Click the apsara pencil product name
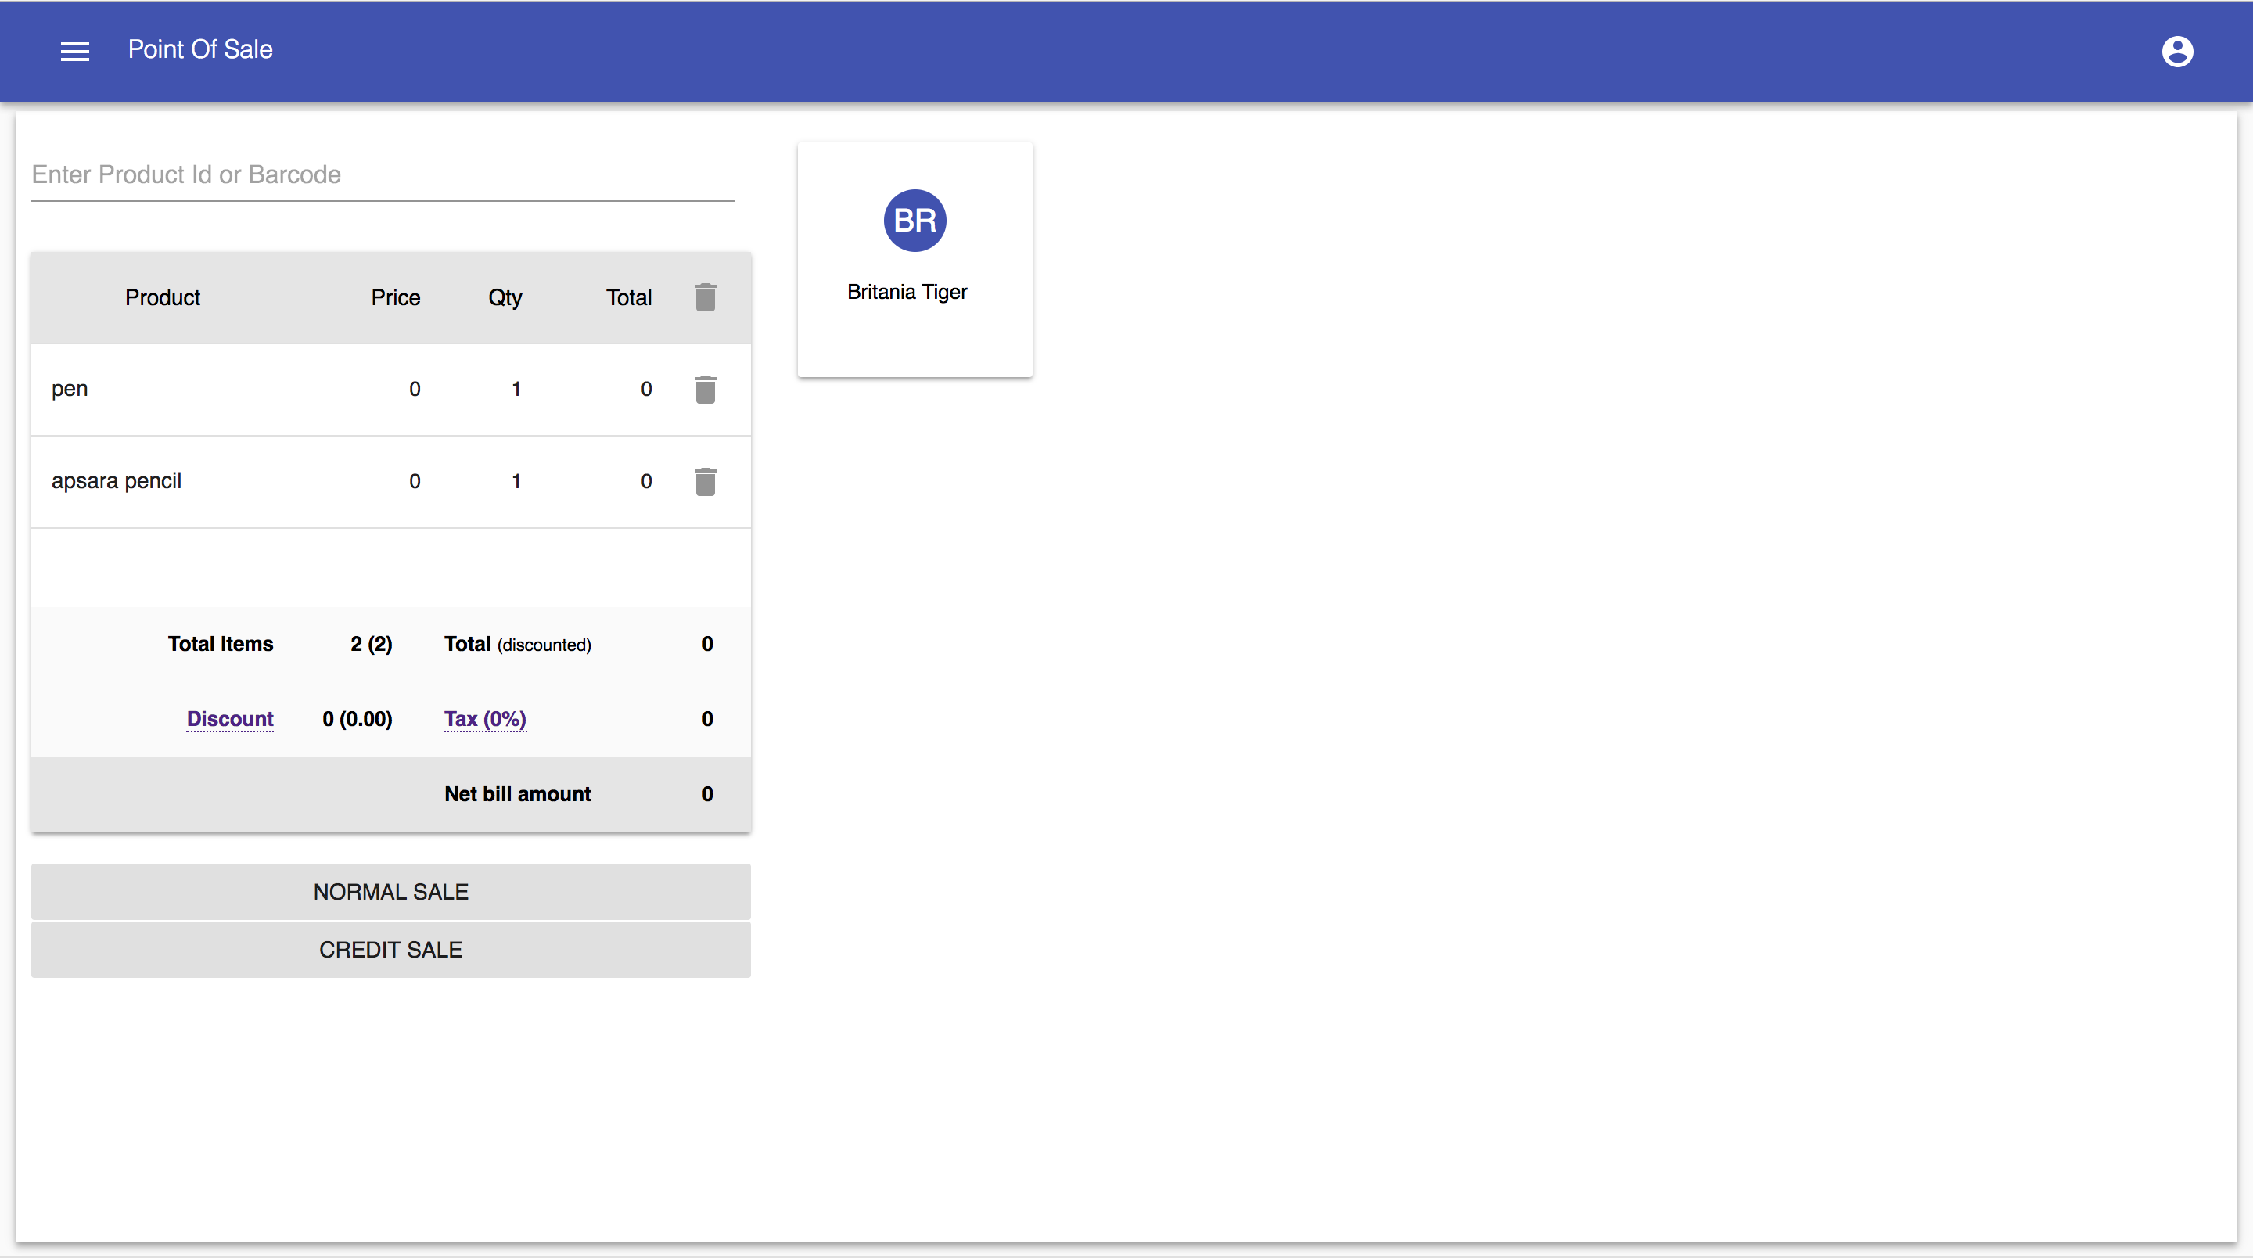The width and height of the screenshot is (2253, 1258). (x=117, y=481)
